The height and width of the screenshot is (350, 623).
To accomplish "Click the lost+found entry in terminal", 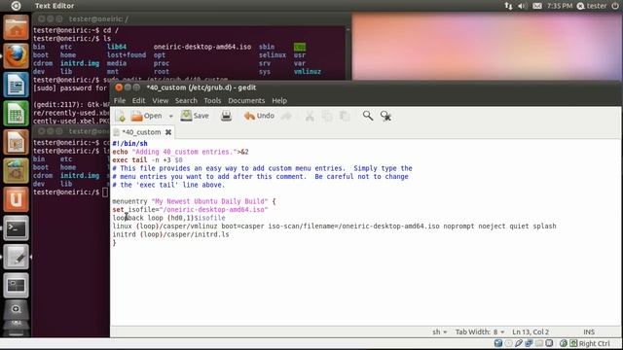I will pos(127,54).
